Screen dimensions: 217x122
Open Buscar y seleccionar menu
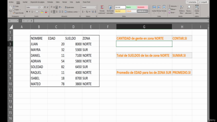(x=189, y=9)
